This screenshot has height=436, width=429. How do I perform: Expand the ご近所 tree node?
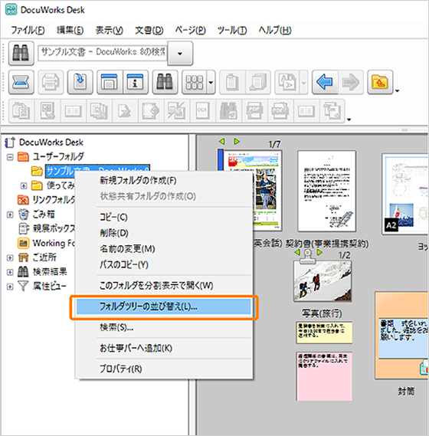pyautogui.click(x=10, y=257)
